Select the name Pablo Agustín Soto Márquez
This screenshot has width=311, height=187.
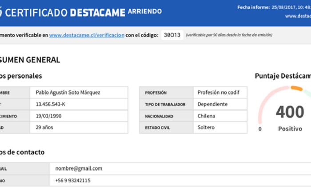[68, 93]
